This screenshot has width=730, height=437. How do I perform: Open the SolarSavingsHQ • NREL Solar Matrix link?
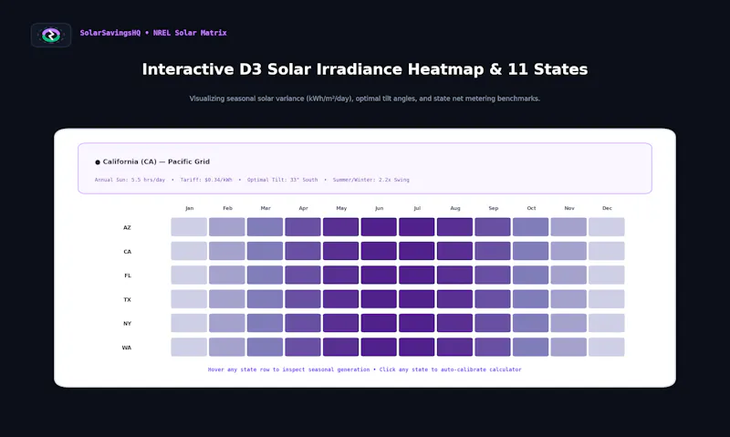pyautogui.click(x=153, y=33)
